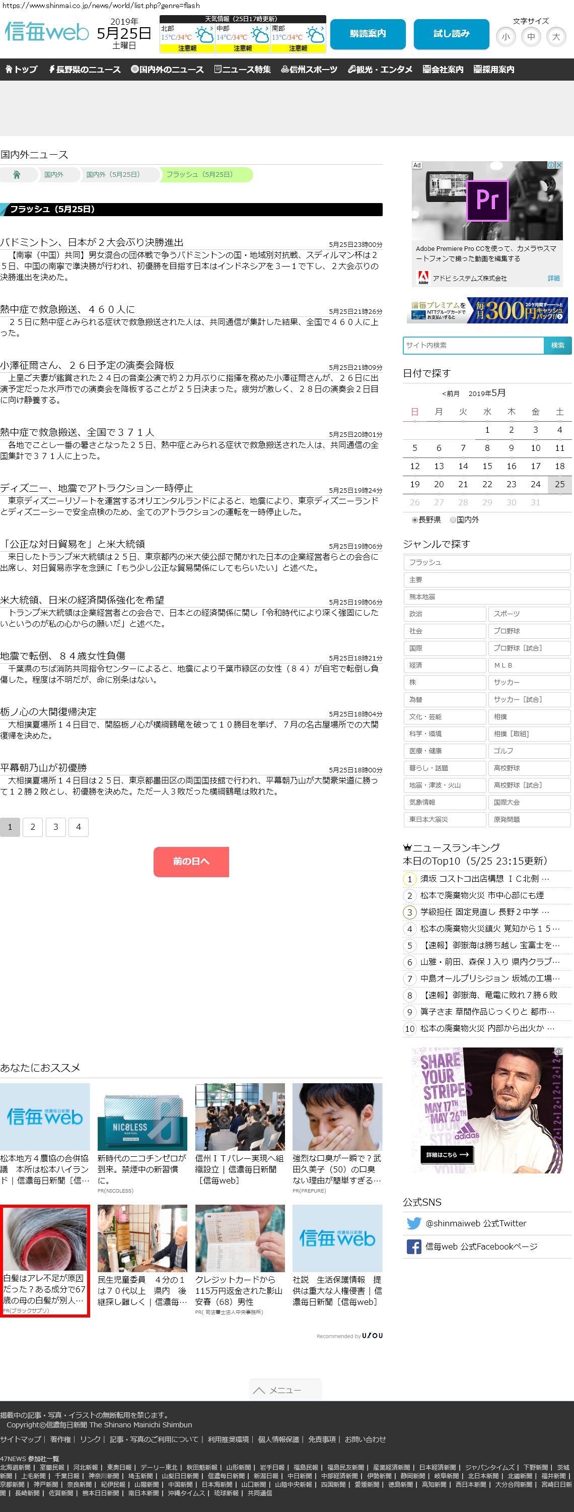This screenshot has width=574, height=1512.
Task: Select calendar date 15
Action: pos(487,466)
